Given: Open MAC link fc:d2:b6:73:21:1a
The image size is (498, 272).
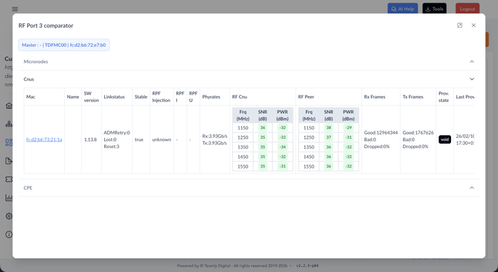Looking at the screenshot, I should [x=44, y=139].
